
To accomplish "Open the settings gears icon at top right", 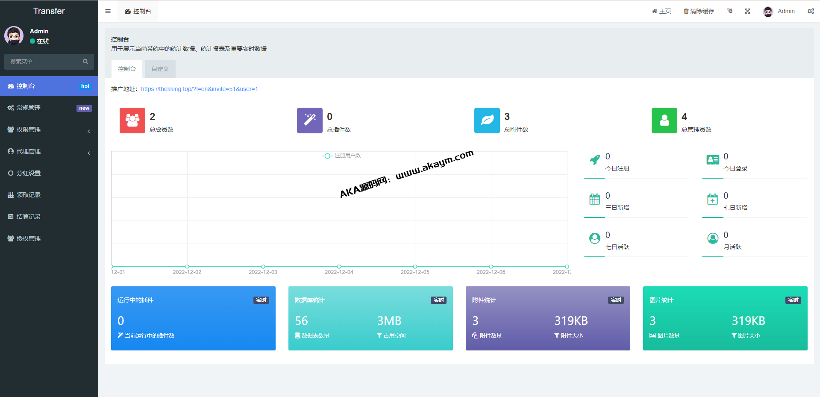I will (x=811, y=11).
